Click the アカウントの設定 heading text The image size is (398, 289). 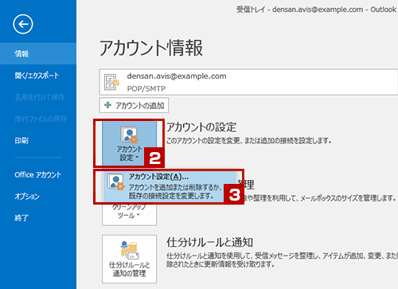point(201,127)
